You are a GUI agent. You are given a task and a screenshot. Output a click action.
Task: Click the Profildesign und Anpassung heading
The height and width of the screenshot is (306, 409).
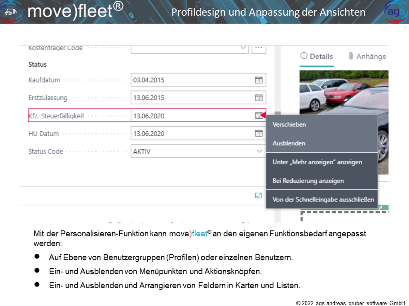(x=268, y=12)
